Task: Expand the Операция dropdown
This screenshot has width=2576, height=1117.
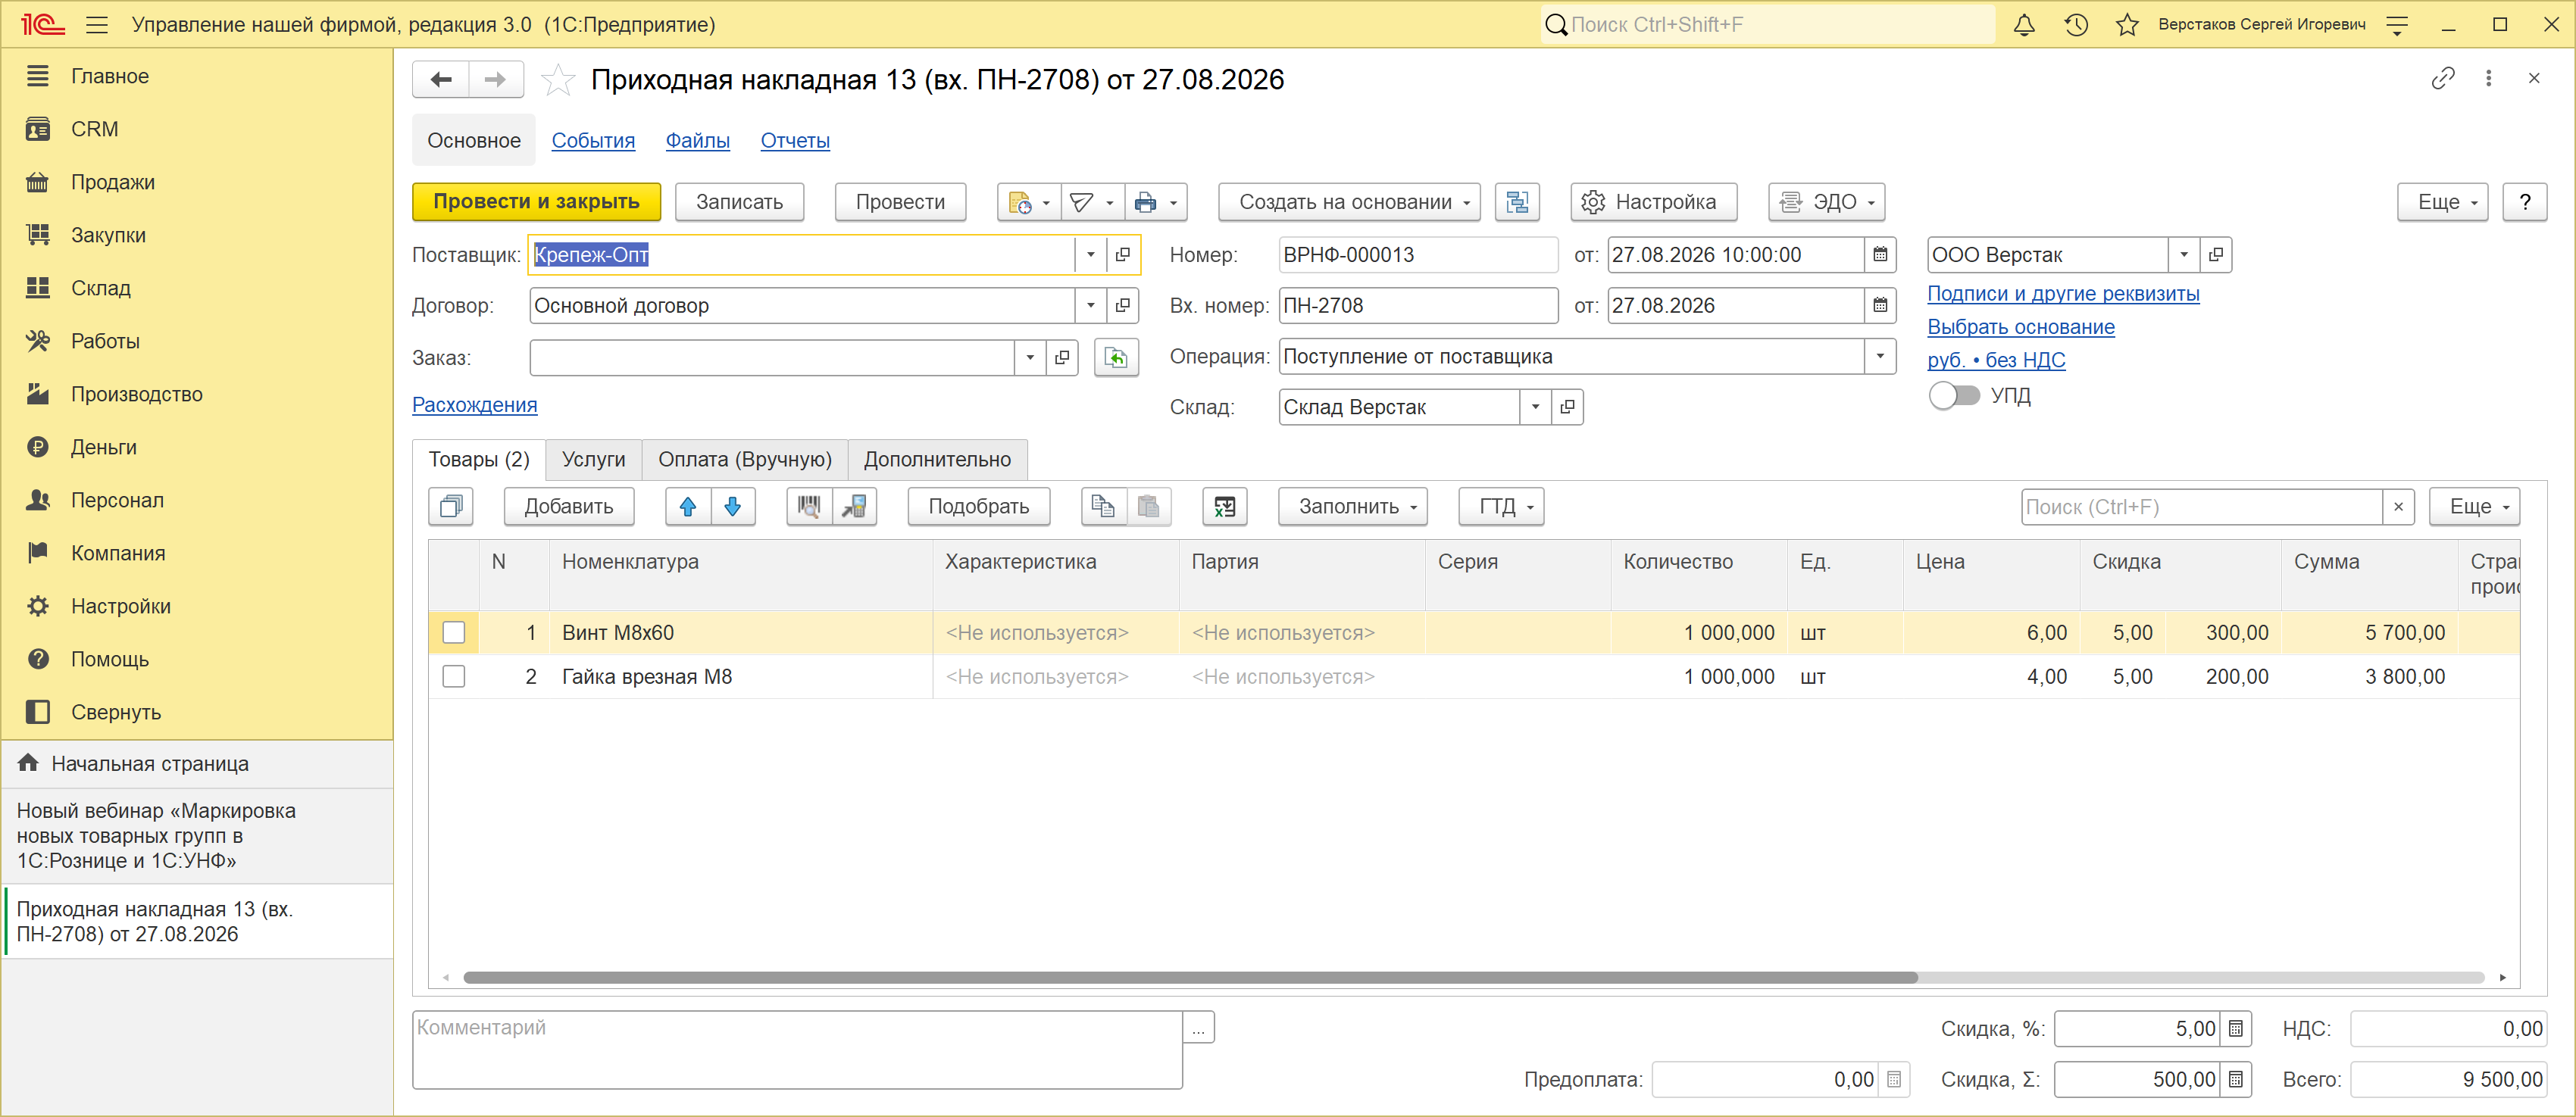Action: 1880,357
